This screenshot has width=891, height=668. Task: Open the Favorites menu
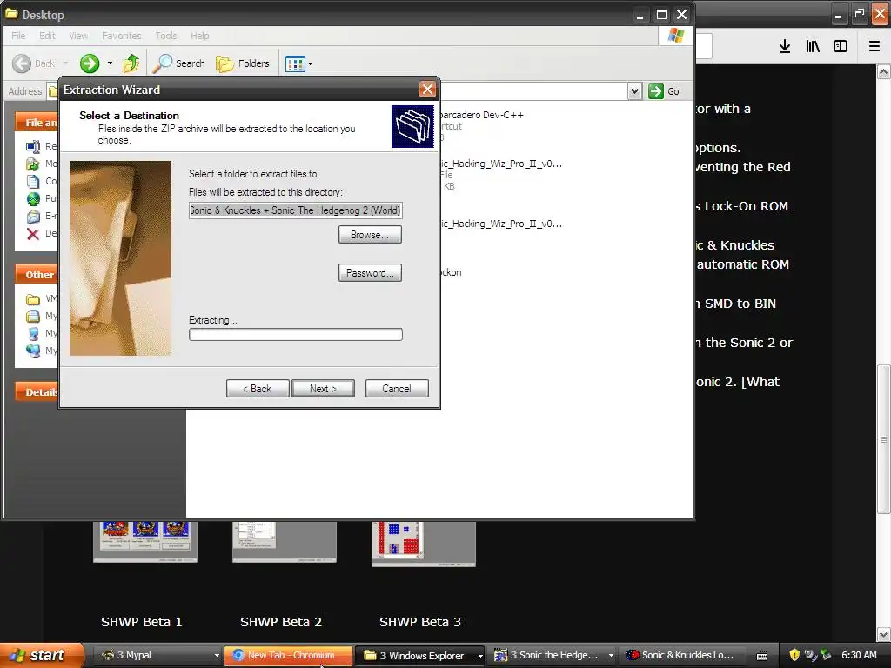point(121,36)
